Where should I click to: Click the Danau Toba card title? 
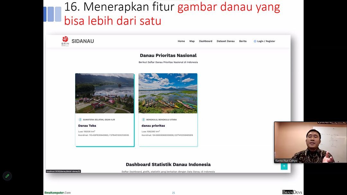point(87,126)
